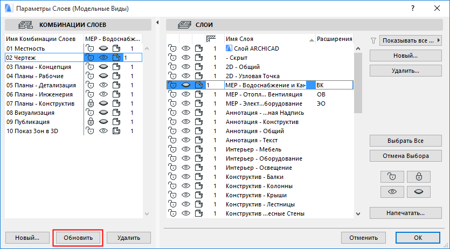The image size is (450, 249).
Task: Toggle eye for 03 Планы - Концепция combination
Action: click(x=103, y=67)
